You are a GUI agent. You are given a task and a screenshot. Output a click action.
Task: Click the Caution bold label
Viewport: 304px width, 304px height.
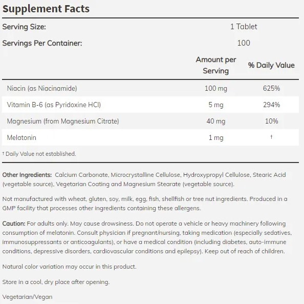click(x=14, y=224)
